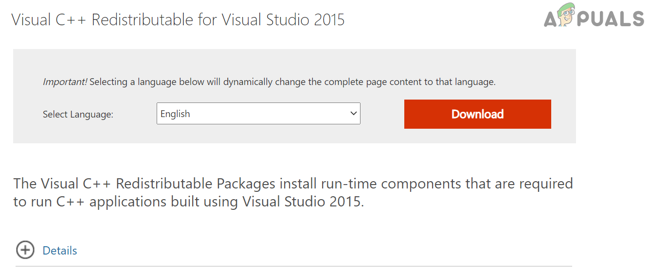The width and height of the screenshot is (649, 272).
Task: Open the Select Language dropdown
Action: click(x=258, y=114)
